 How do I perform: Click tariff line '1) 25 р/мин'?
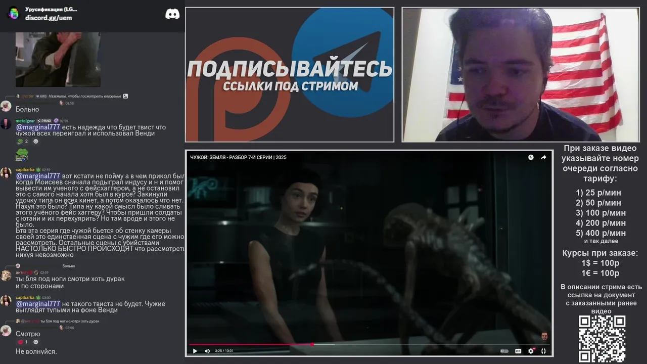[x=598, y=193]
